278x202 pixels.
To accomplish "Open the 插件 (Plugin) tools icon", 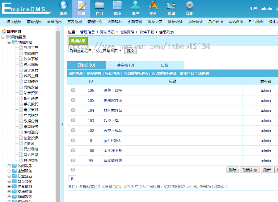I will click(153, 6).
